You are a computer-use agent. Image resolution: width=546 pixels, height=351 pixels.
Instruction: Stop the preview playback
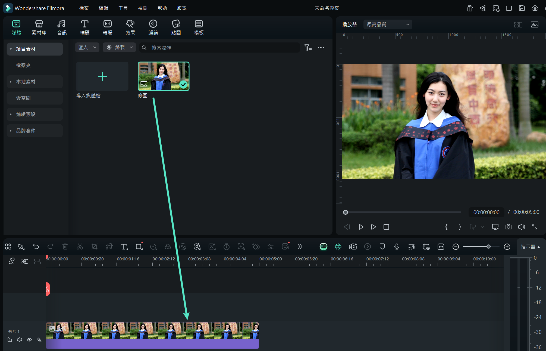[386, 227]
